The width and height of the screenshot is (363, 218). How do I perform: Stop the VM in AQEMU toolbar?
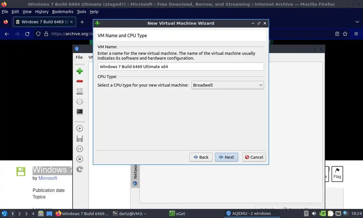click(80, 159)
